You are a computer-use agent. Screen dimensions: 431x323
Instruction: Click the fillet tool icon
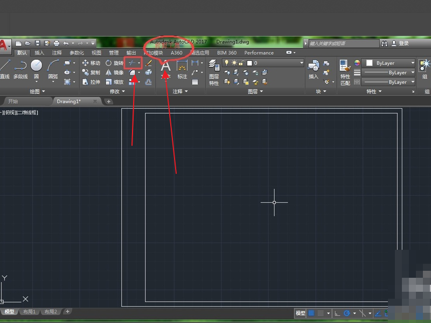[x=132, y=73]
